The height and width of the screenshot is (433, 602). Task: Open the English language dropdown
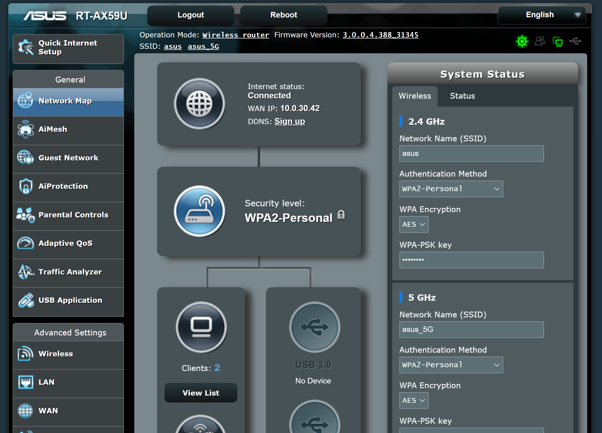tap(542, 15)
